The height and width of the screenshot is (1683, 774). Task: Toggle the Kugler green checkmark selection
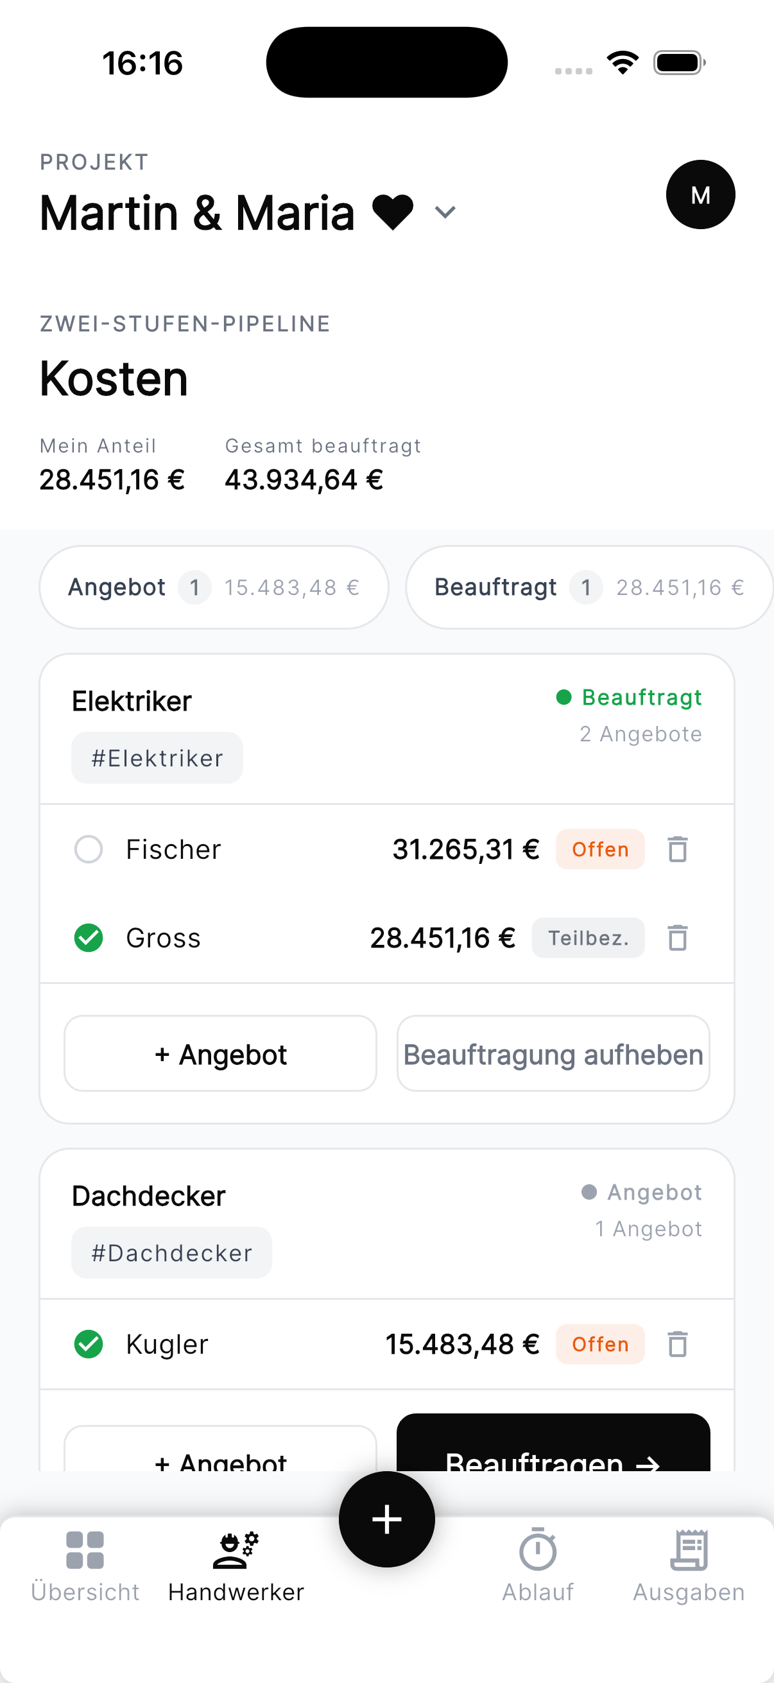pyautogui.click(x=88, y=1344)
